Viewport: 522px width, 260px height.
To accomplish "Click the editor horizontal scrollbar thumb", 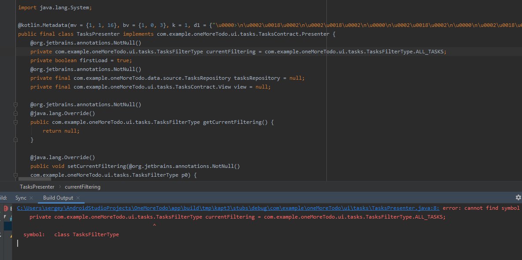I will [x=35, y=179].
